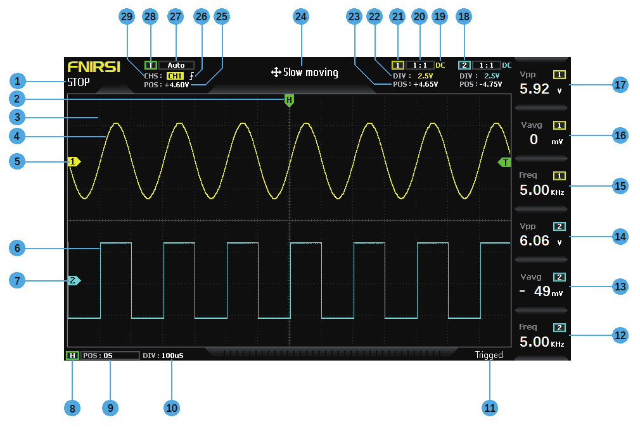The width and height of the screenshot is (640, 427).
Task: Select the cyan channel 2 ground marker
Action: click(x=74, y=280)
